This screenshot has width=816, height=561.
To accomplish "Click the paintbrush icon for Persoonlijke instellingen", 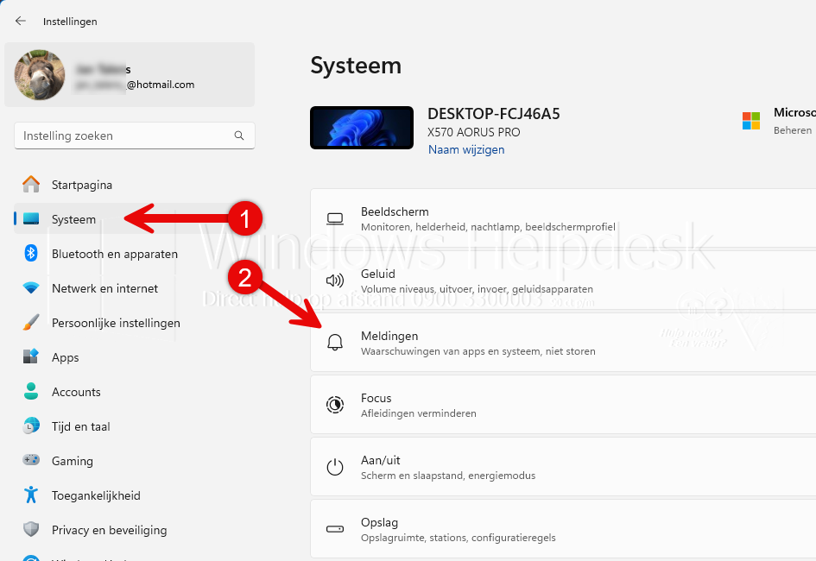I will tap(31, 322).
